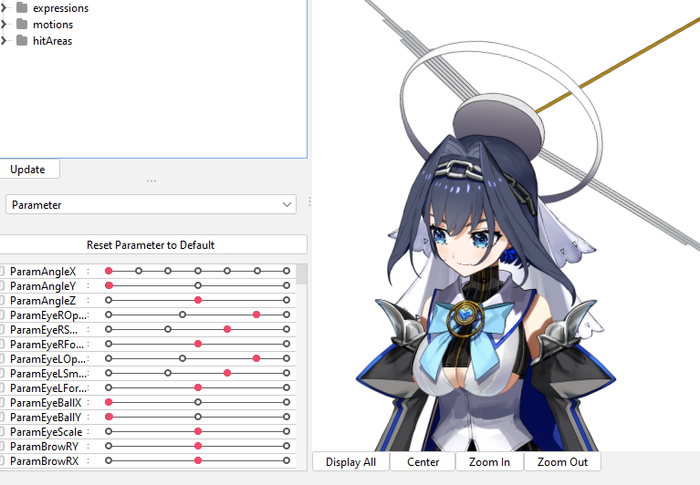Select the ParamEyeLSm... label
This screenshot has width=700, height=485.
pos(48,374)
